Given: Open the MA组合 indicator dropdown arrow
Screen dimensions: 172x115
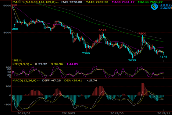Looking at the screenshot, I should tap(57, 3).
